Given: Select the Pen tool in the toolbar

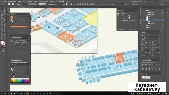Looking at the screenshot, I should pyautogui.click(x=2, y=14).
